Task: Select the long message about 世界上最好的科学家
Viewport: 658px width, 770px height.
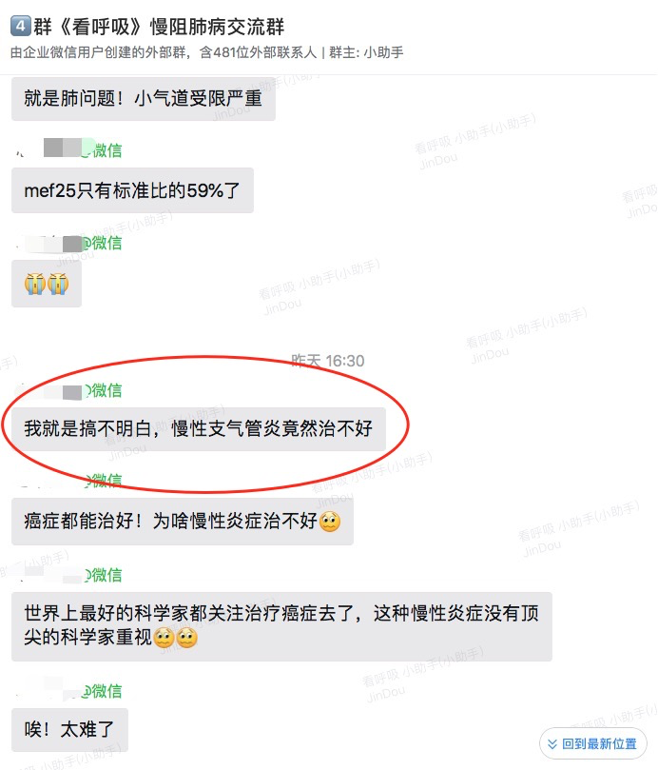Action: [281, 626]
